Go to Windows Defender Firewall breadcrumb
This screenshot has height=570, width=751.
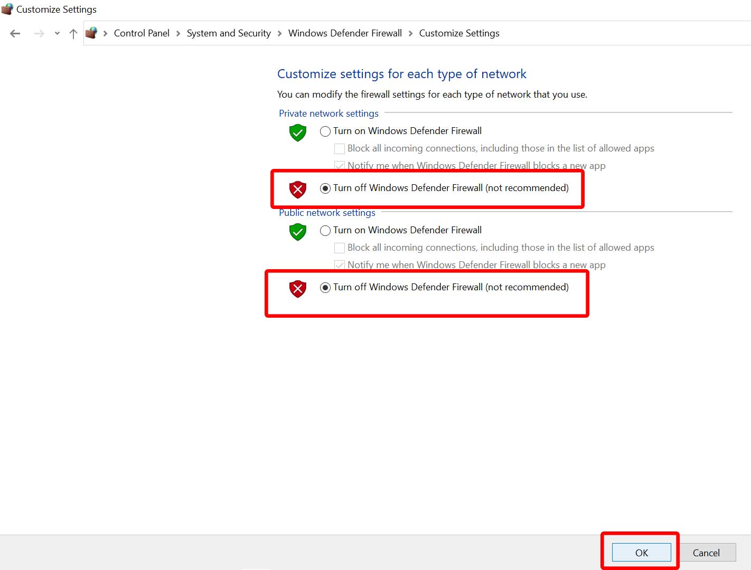coord(345,33)
